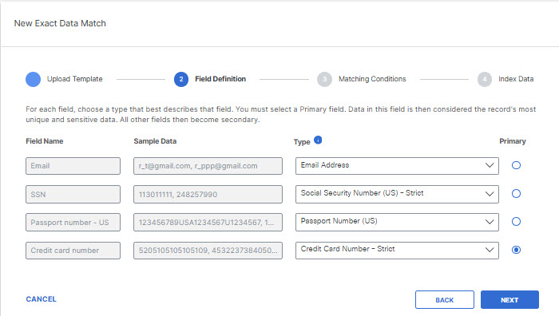Click the Type column info icon
Image resolution: width=559 pixels, height=316 pixels.
point(318,140)
